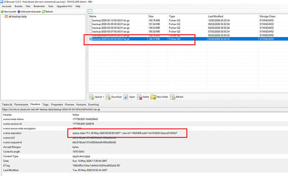Click the New bucket plus icon
This screenshot has width=288, height=176.
(x=2, y=12)
